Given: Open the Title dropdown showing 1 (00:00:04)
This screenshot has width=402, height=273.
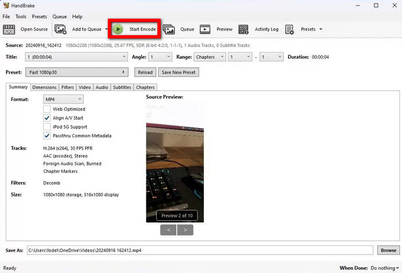Looking at the screenshot, I should (x=76, y=57).
